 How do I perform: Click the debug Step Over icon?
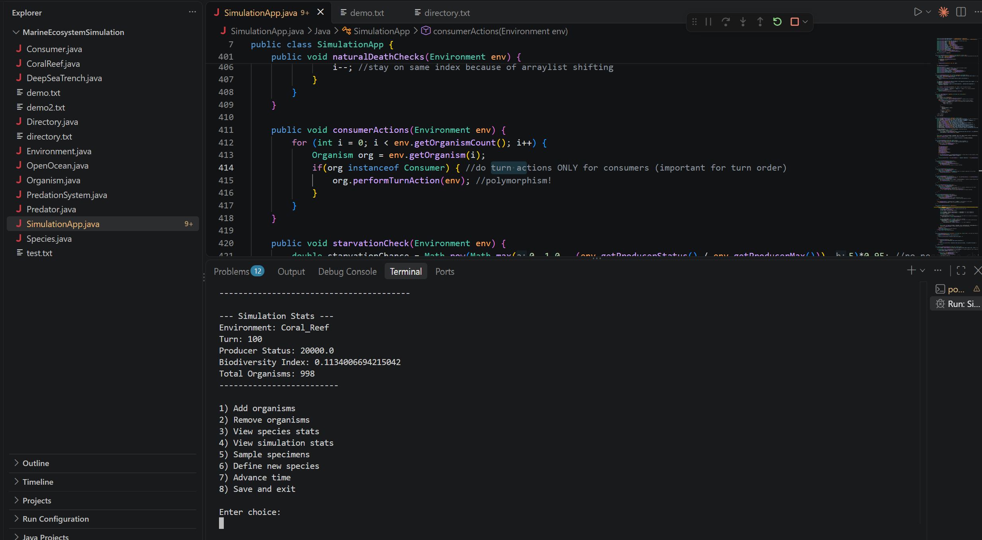tap(726, 22)
